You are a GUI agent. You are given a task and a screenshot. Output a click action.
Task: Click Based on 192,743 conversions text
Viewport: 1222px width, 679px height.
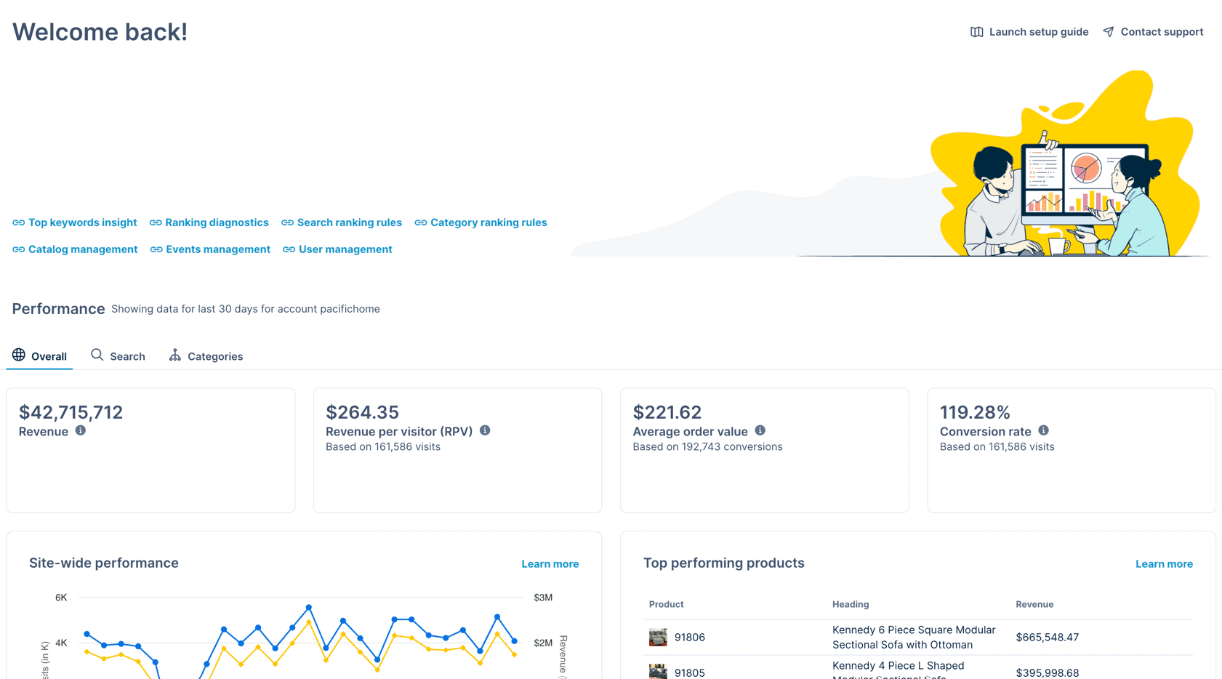pos(707,447)
